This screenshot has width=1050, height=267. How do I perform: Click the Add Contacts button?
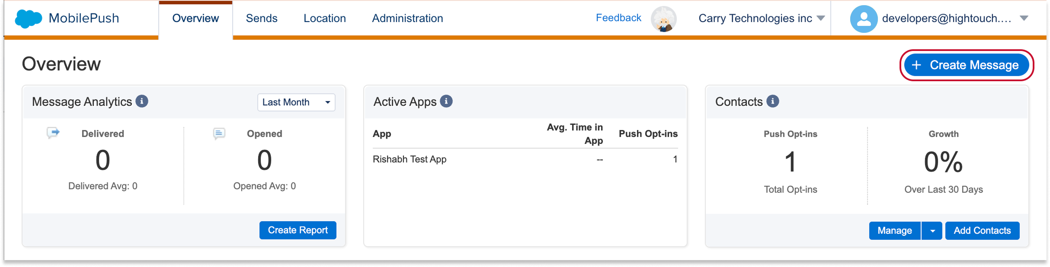982,231
